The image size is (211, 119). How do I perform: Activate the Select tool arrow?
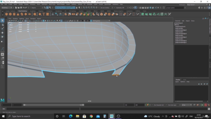click(2, 20)
